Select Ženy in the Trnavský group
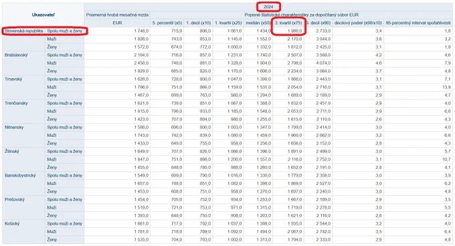The image size is (455, 246). click(52, 95)
